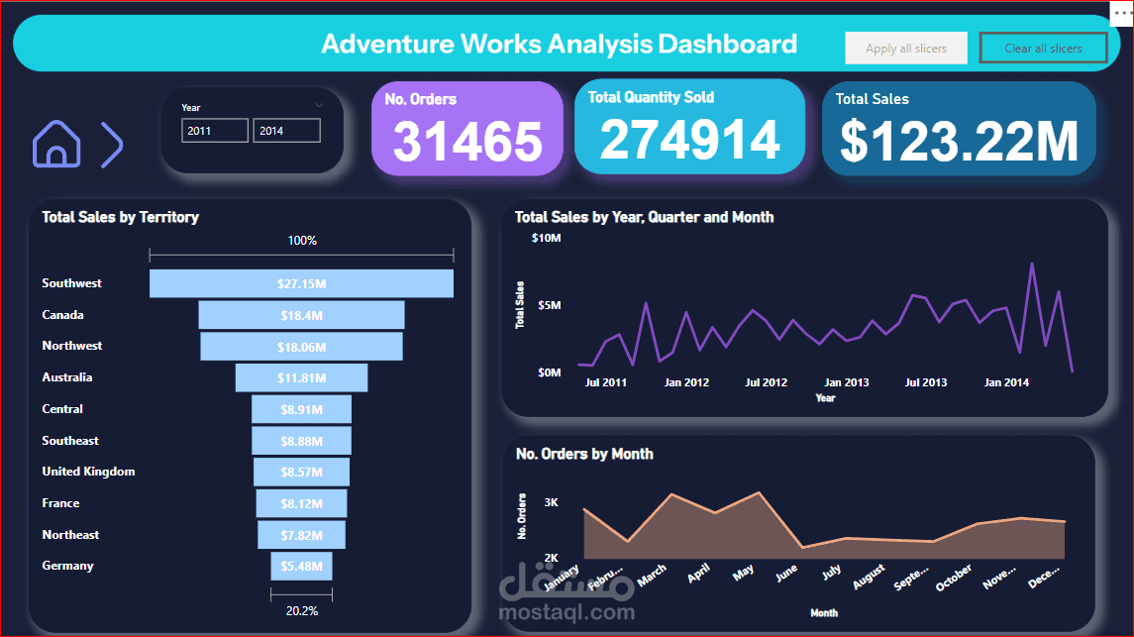Click the Jul 2011 axis label
The width and height of the screenshot is (1134, 637).
[x=606, y=382]
